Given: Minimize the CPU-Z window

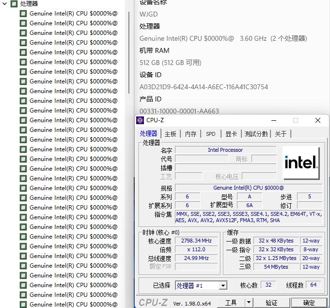Looking at the screenshot, I should click(x=274, y=120).
